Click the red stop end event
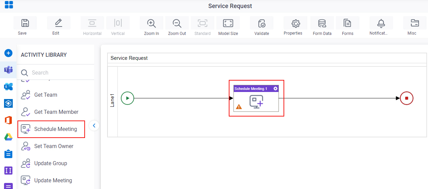The width and height of the screenshot is (428, 189). tap(406, 98)
